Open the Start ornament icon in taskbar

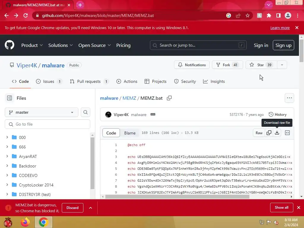(x=8, y=222)
